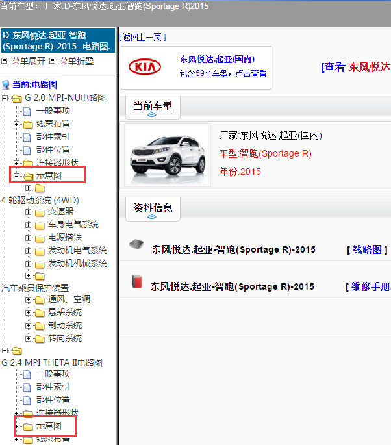
Task: Click the 电源搭铁 folder icon
Action: tap(40, 238)
